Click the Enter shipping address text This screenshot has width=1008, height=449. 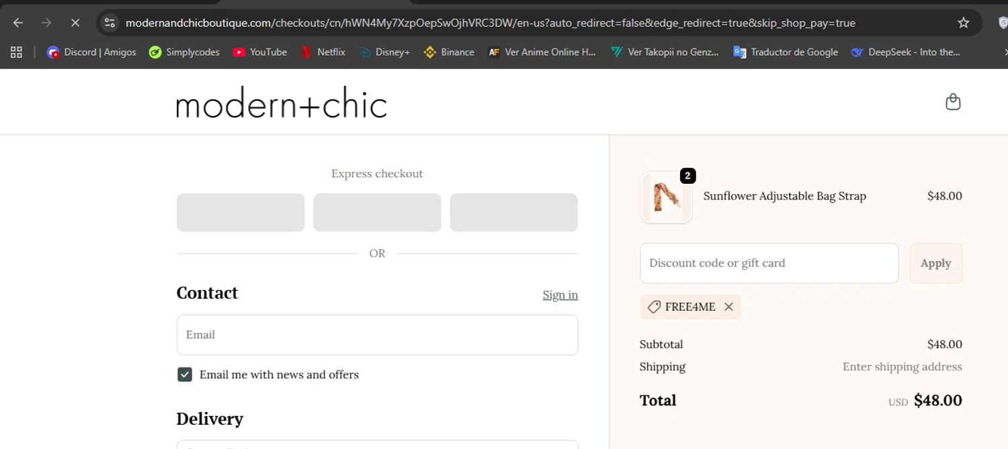click(x=902, y=366)
